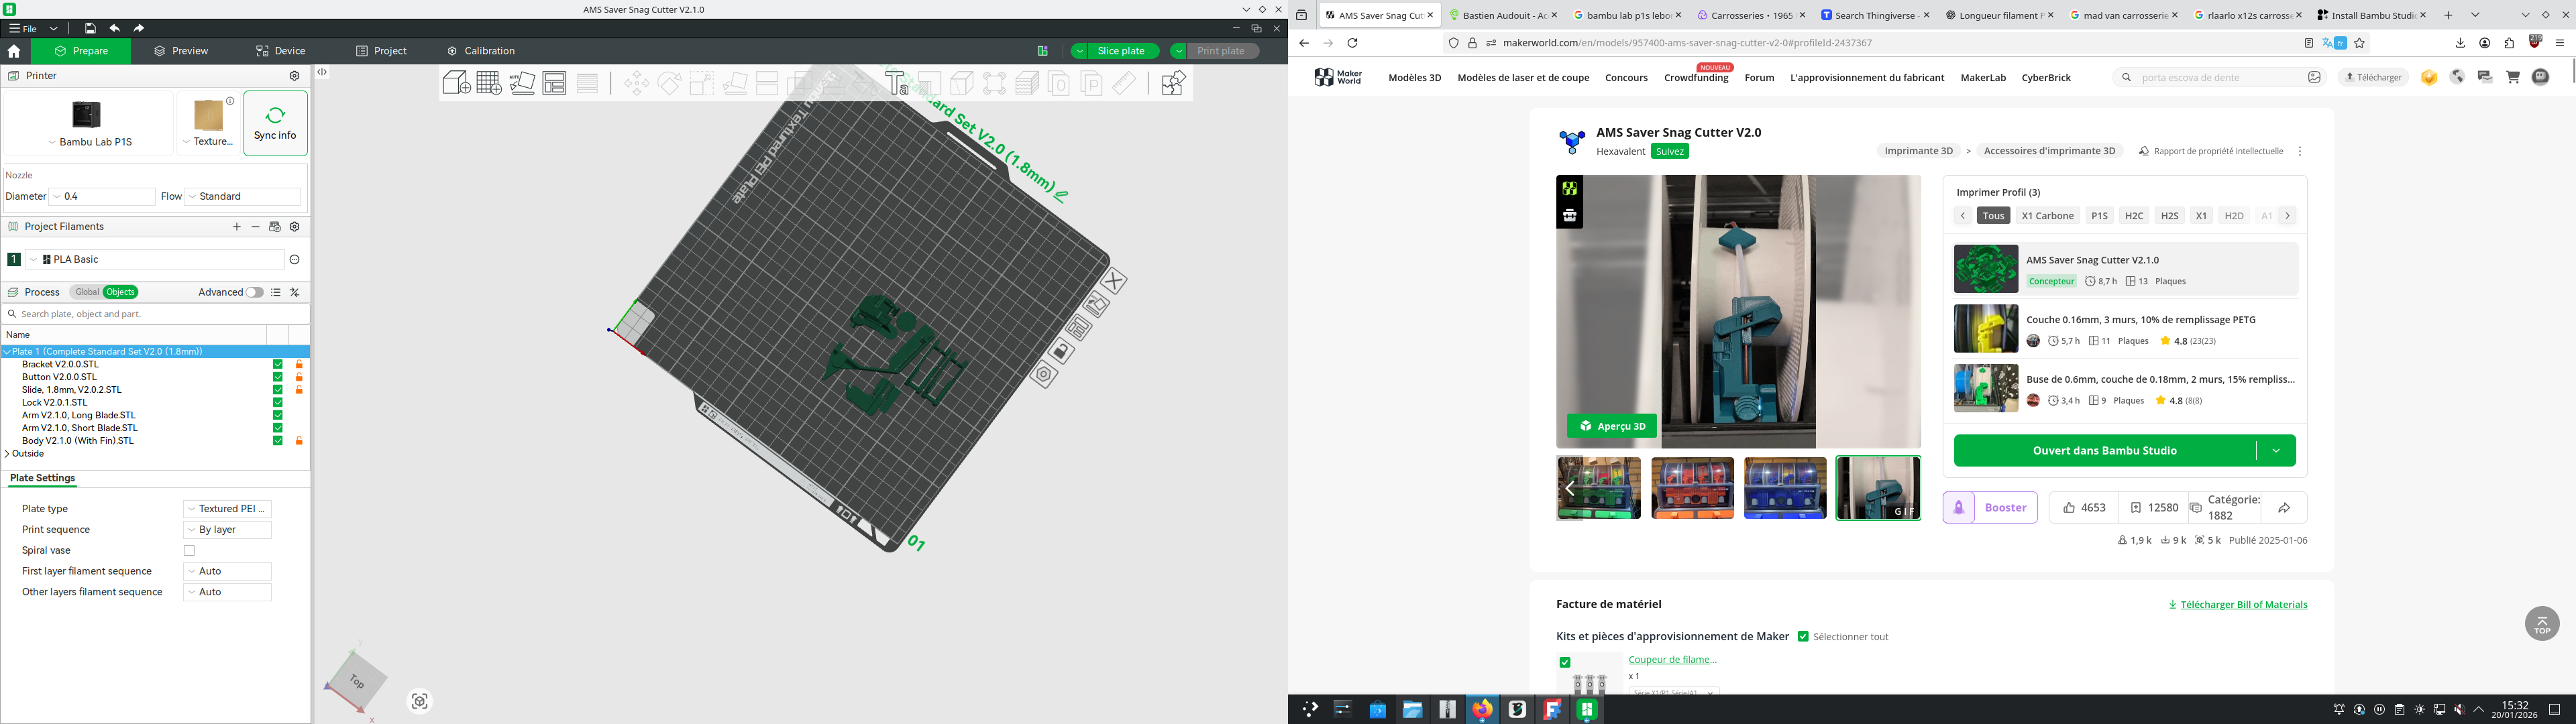Add a filament with plus icon

pyautogui.click(x=237, y=227)
